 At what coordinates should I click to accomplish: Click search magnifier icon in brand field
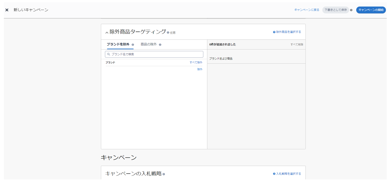pos(109,54)
